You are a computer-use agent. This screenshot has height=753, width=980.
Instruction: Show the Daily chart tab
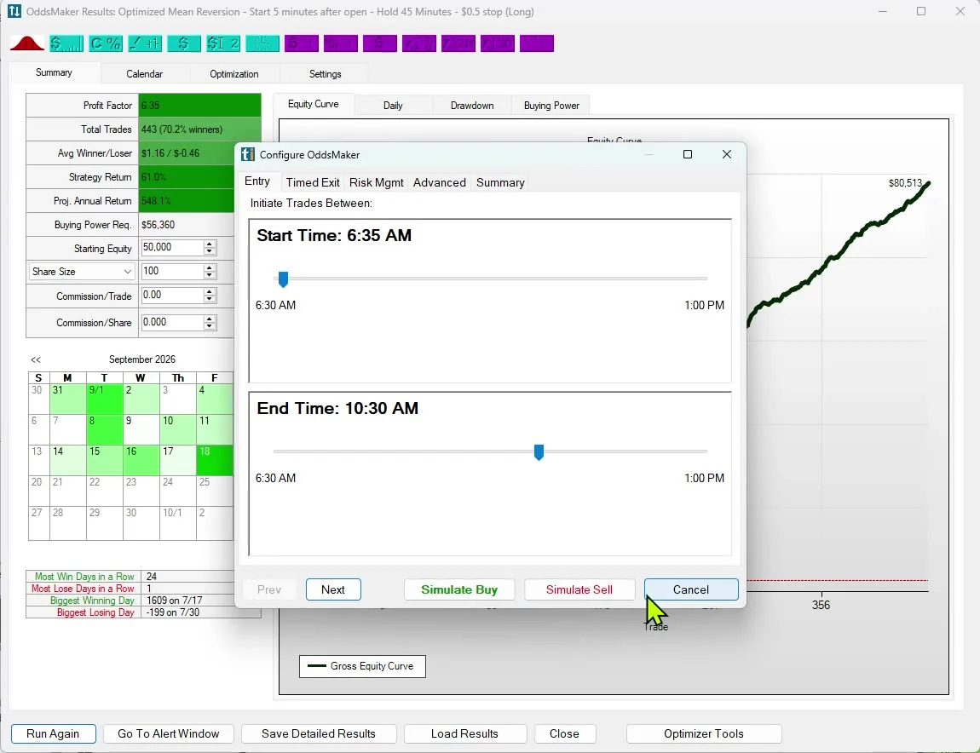click(x=393, y=106)
